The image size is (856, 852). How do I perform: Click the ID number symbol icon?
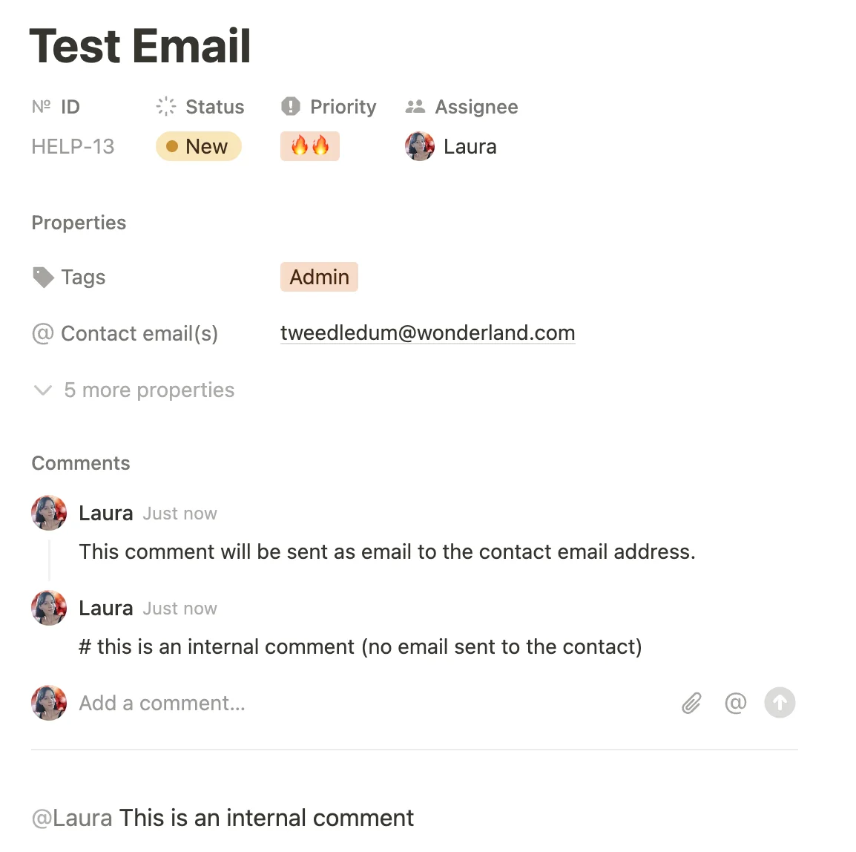(42, 107)
